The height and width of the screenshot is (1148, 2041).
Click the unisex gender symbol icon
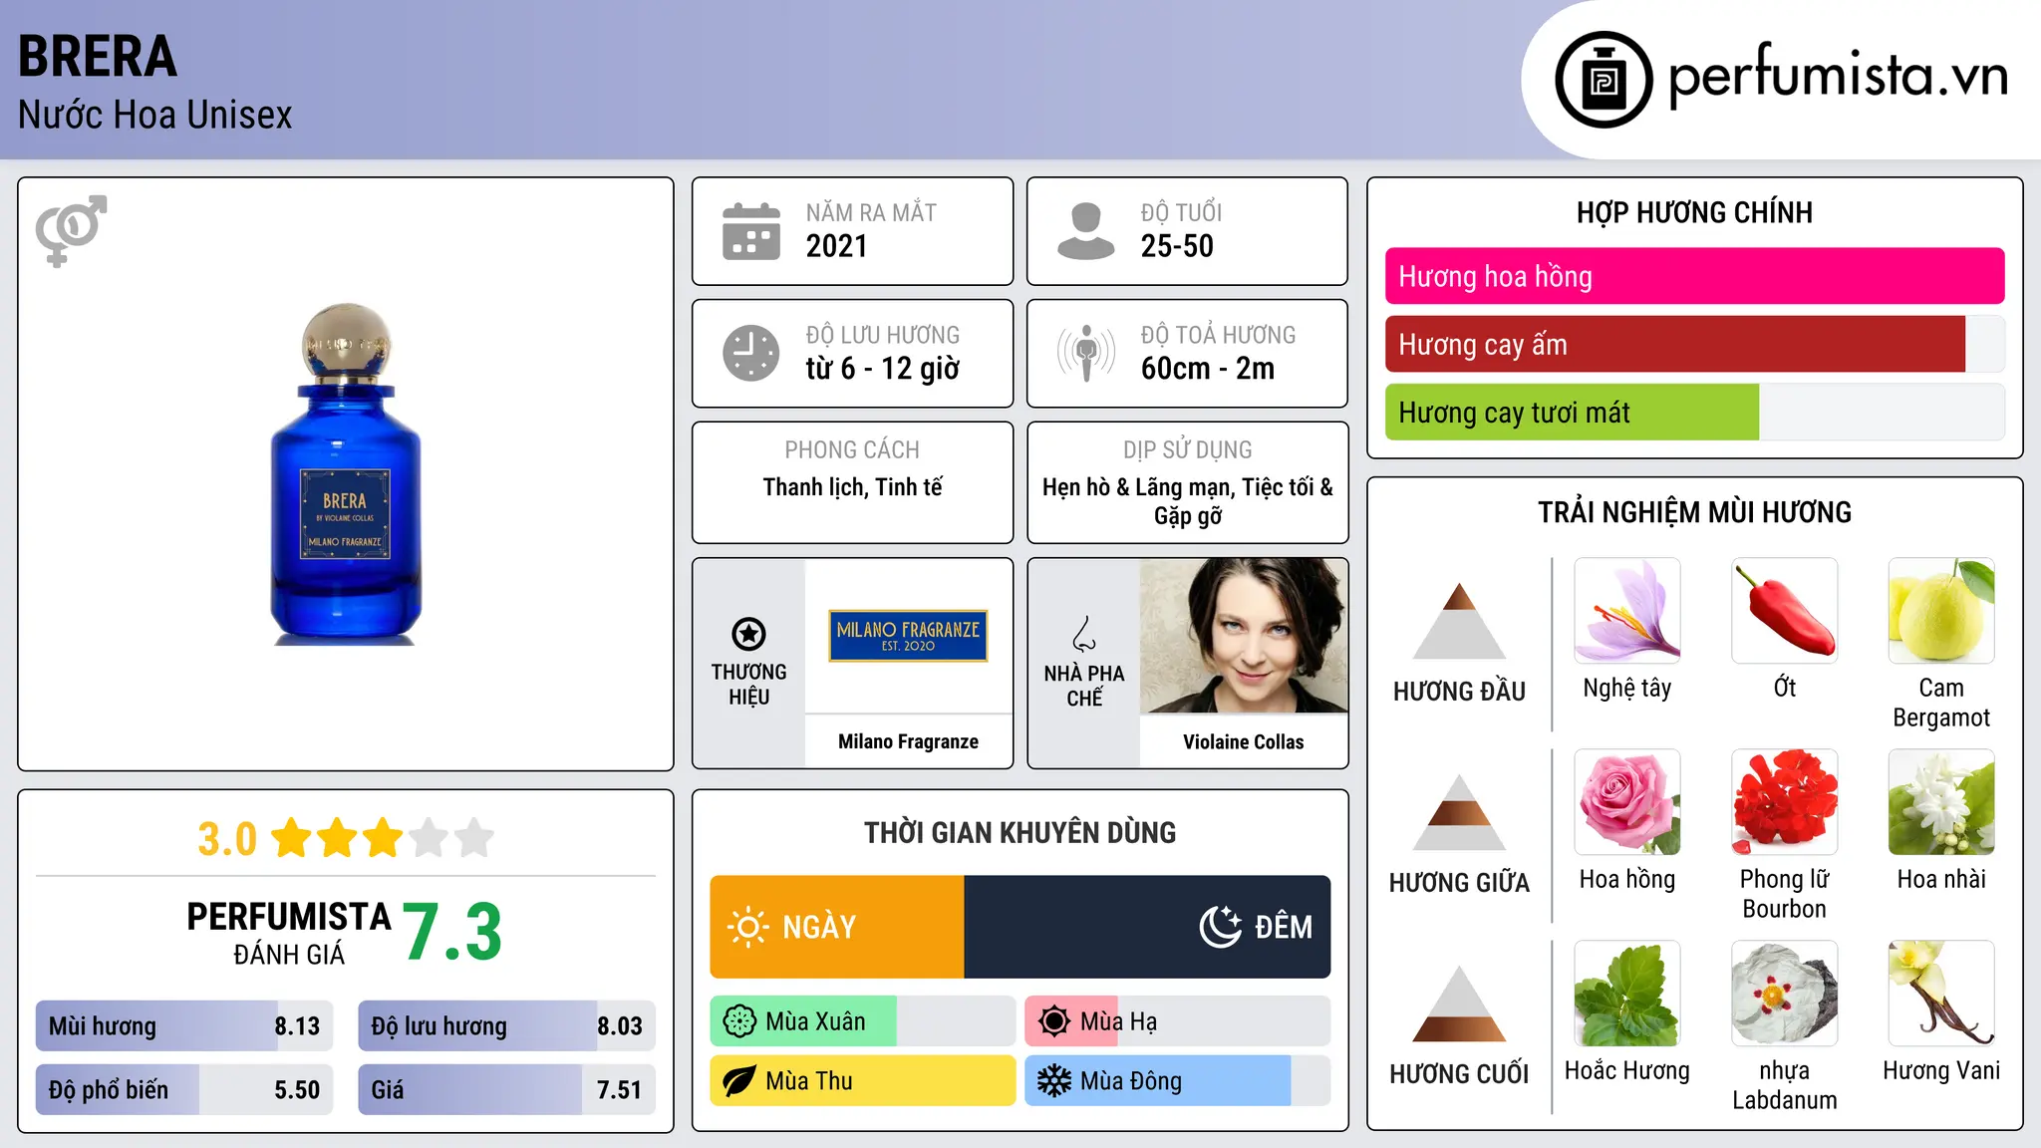coord(71,231)
